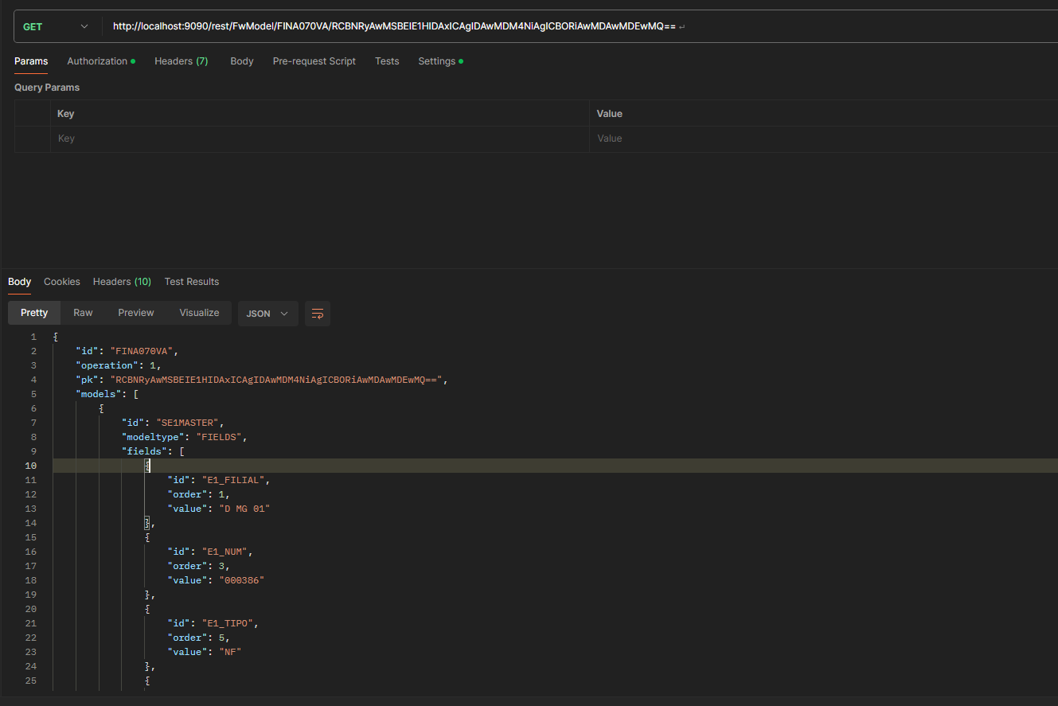Switch response view to Raw
This screenshot has height=706, width=1058.
click(83, 313)
